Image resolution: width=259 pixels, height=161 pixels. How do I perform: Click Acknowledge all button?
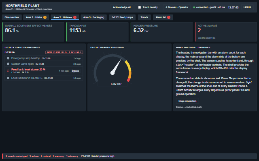(122, 7)
